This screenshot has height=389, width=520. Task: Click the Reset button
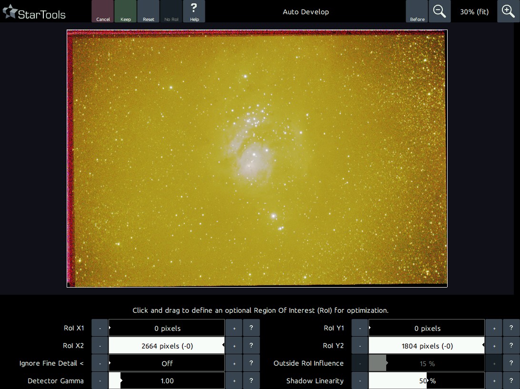(149, 11)
